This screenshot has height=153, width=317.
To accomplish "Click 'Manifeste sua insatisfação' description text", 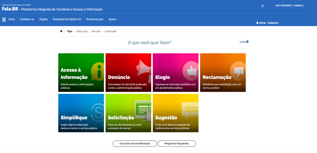I will [x=222, y=86].
